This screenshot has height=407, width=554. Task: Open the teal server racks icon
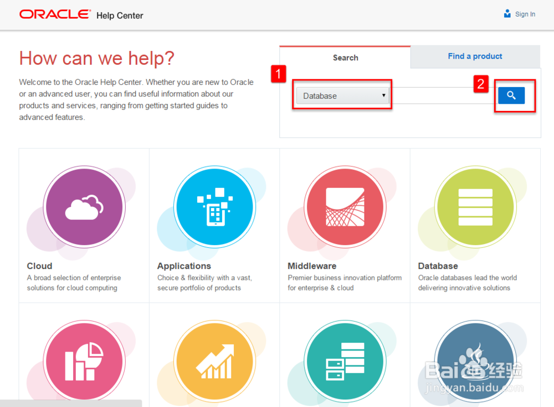pos(345,362)
